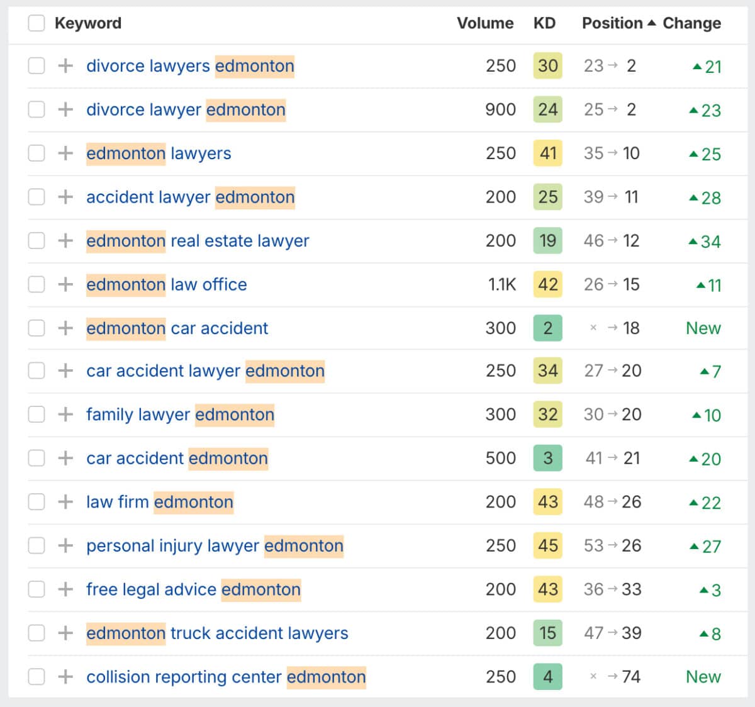Viewport: 755px width, 707px height.
Task: Click position change 46 to 12 cell
Action: (611, 241)
